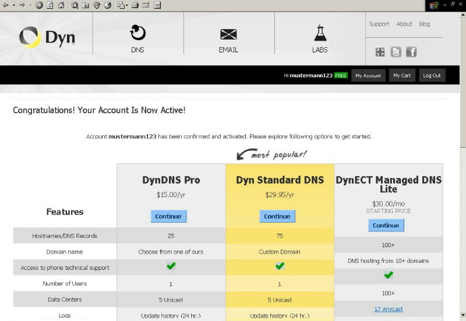Click the browser Back arrow

(x=5, y=5)
